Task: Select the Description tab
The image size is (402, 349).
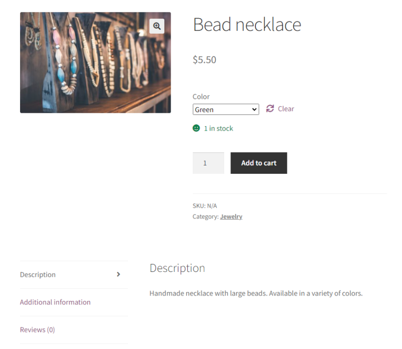Action: point(38,274)
